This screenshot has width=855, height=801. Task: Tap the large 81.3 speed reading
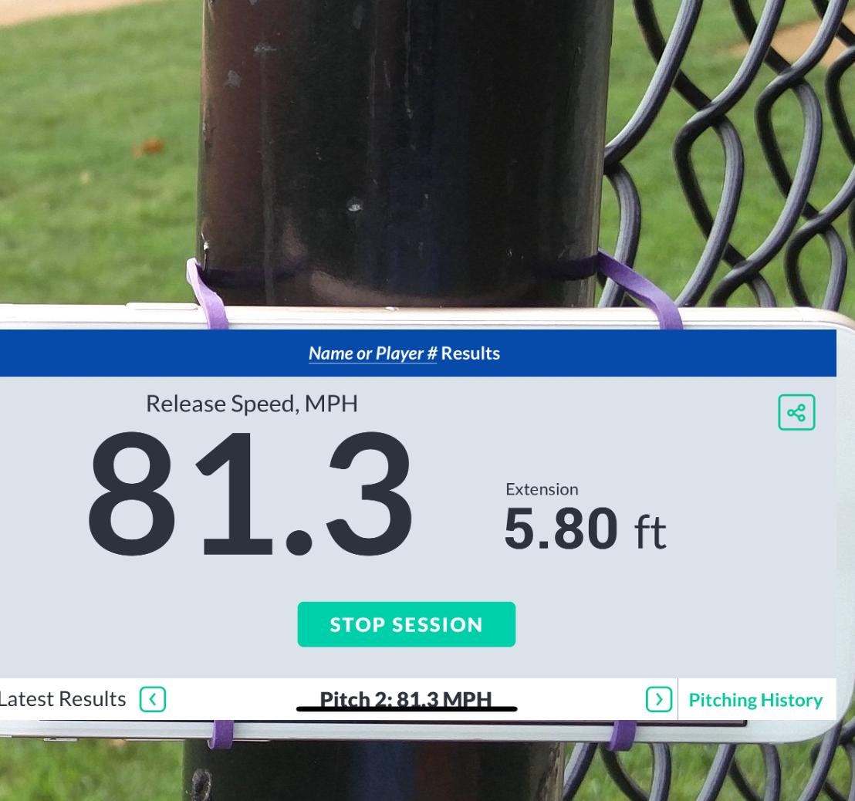pos(250,493)
